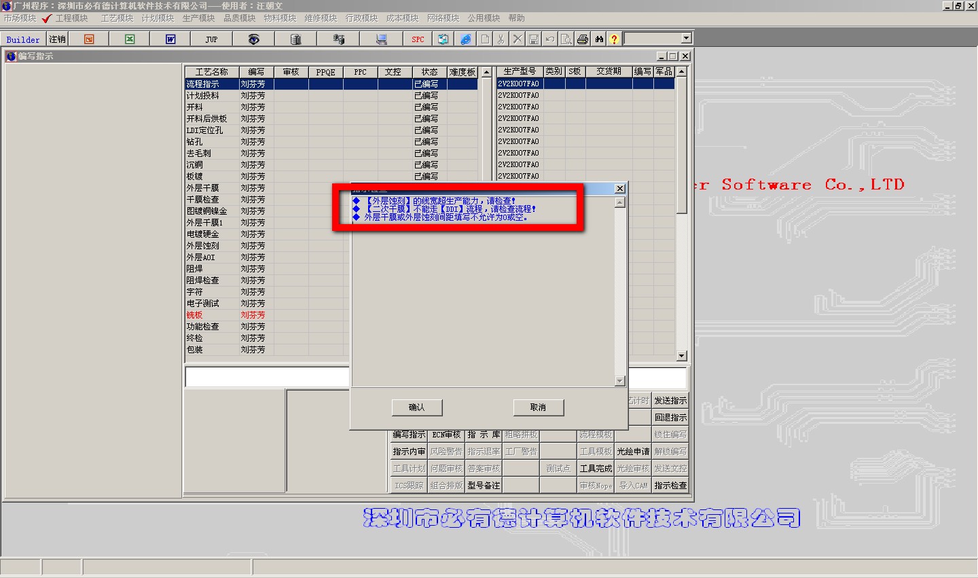Open the 市场模块 menu
This screenshot has height=578, width=978.
(x=20, y=18)
